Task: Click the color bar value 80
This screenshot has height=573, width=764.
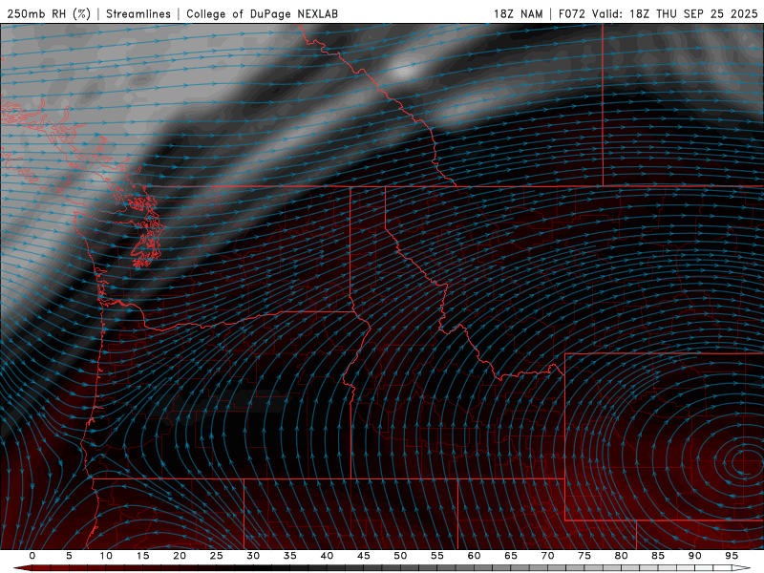Action: [x=621, y=556]
